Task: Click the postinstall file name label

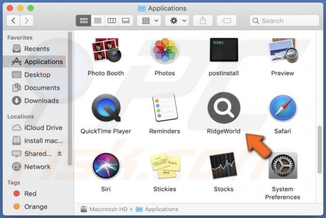Action: coord(224,73)
